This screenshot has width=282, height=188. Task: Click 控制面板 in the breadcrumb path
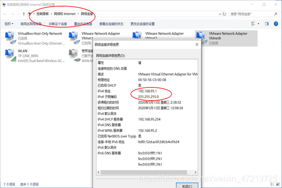[x=43, y=14]
